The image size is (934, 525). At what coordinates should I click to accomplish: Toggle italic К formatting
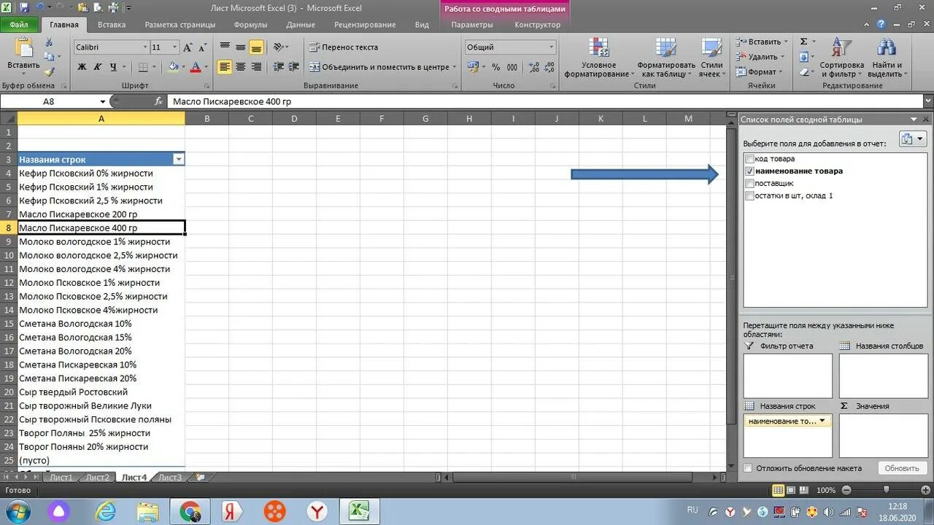(x=97, y=67)
